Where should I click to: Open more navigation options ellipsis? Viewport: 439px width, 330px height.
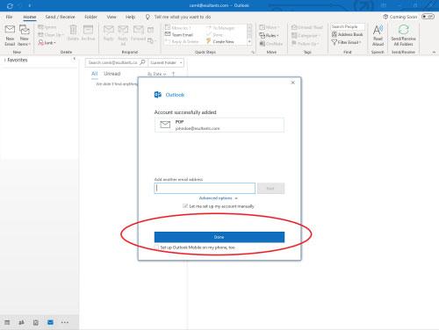click(x=65, y=322)
